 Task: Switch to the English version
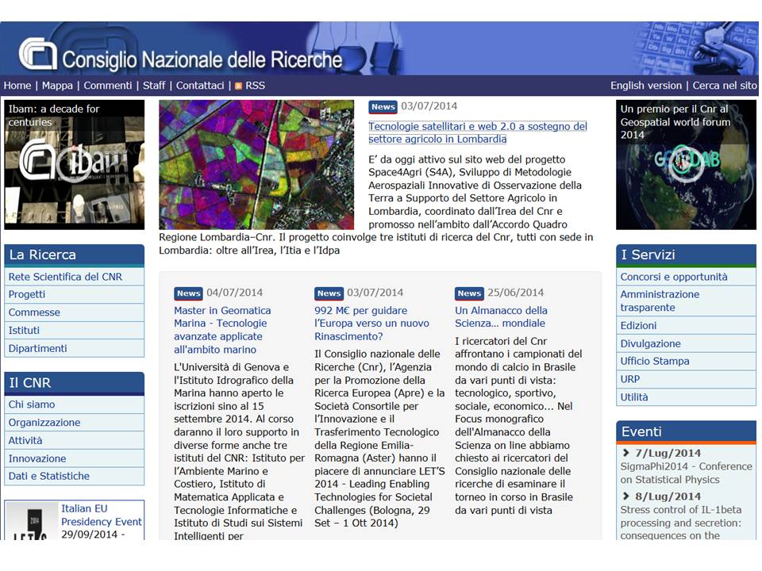coord(646,86)
